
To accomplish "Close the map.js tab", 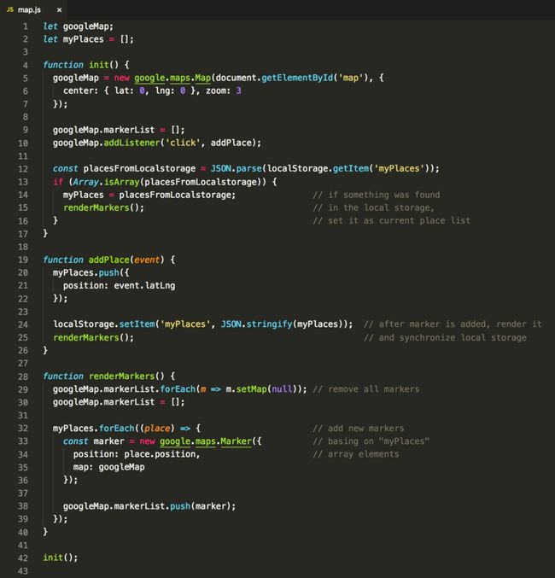I will pos(59,10).
